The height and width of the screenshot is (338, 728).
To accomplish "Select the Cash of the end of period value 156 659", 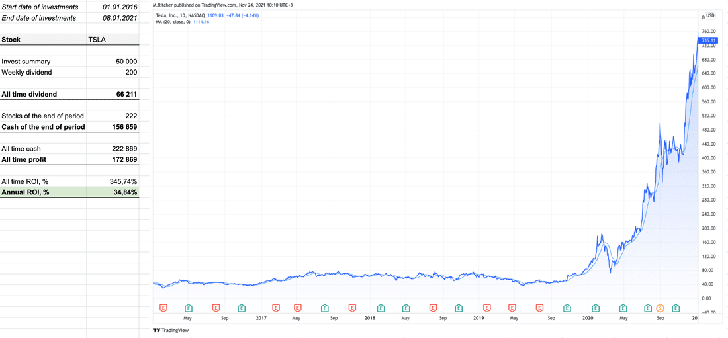I will [x=113, y=127].
